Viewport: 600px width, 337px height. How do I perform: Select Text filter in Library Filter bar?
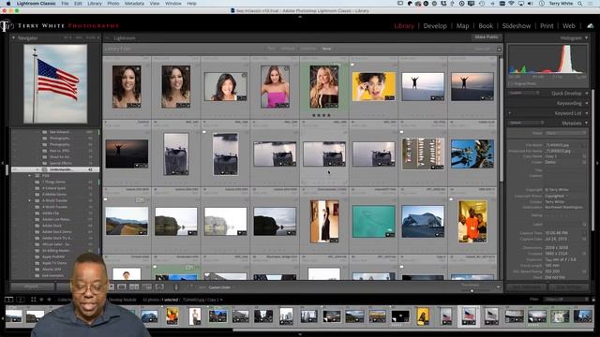point(271,49)
